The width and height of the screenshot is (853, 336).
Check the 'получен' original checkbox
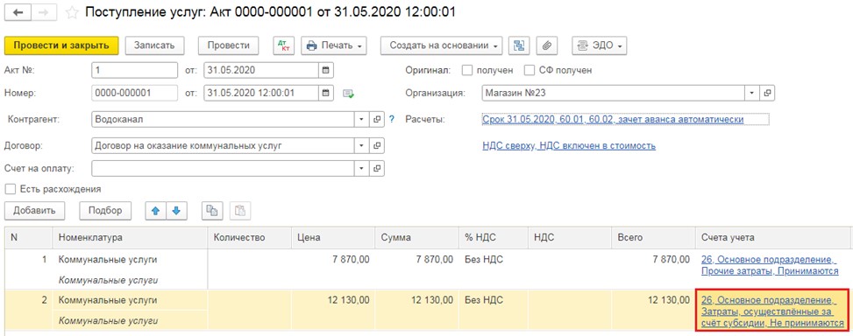click(x=466, y=71)
